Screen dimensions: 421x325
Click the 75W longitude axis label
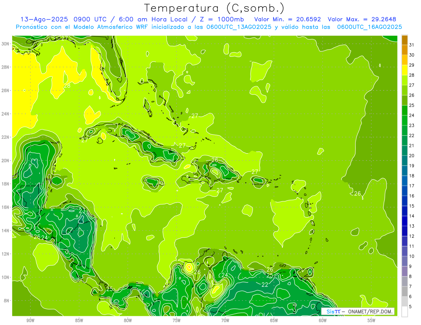tap(176, 320)
